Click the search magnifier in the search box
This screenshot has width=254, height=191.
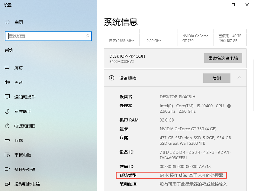click(88, 36)
